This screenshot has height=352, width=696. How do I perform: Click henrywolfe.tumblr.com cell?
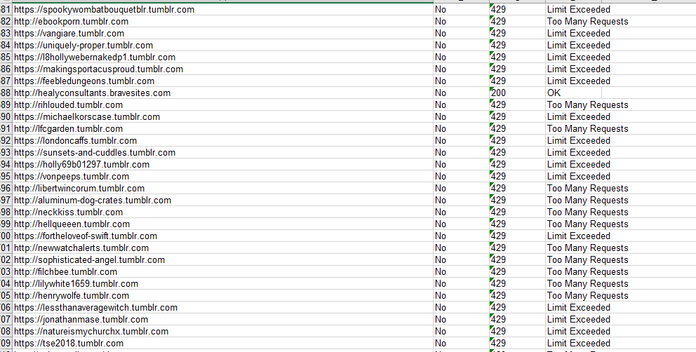[x=223, y=296]
